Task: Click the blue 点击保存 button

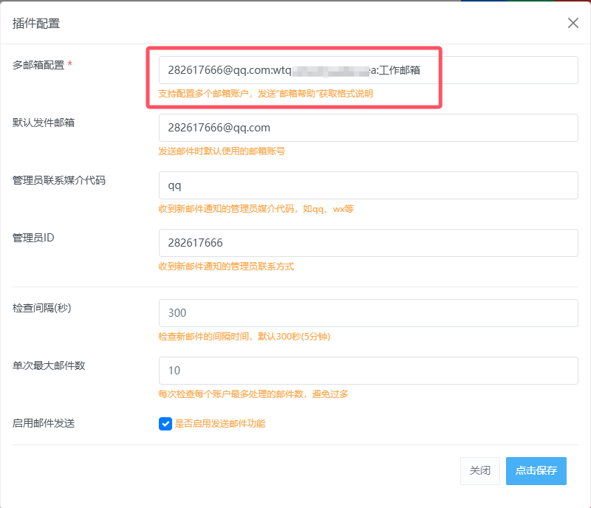Action: click(x=536, y=470)
